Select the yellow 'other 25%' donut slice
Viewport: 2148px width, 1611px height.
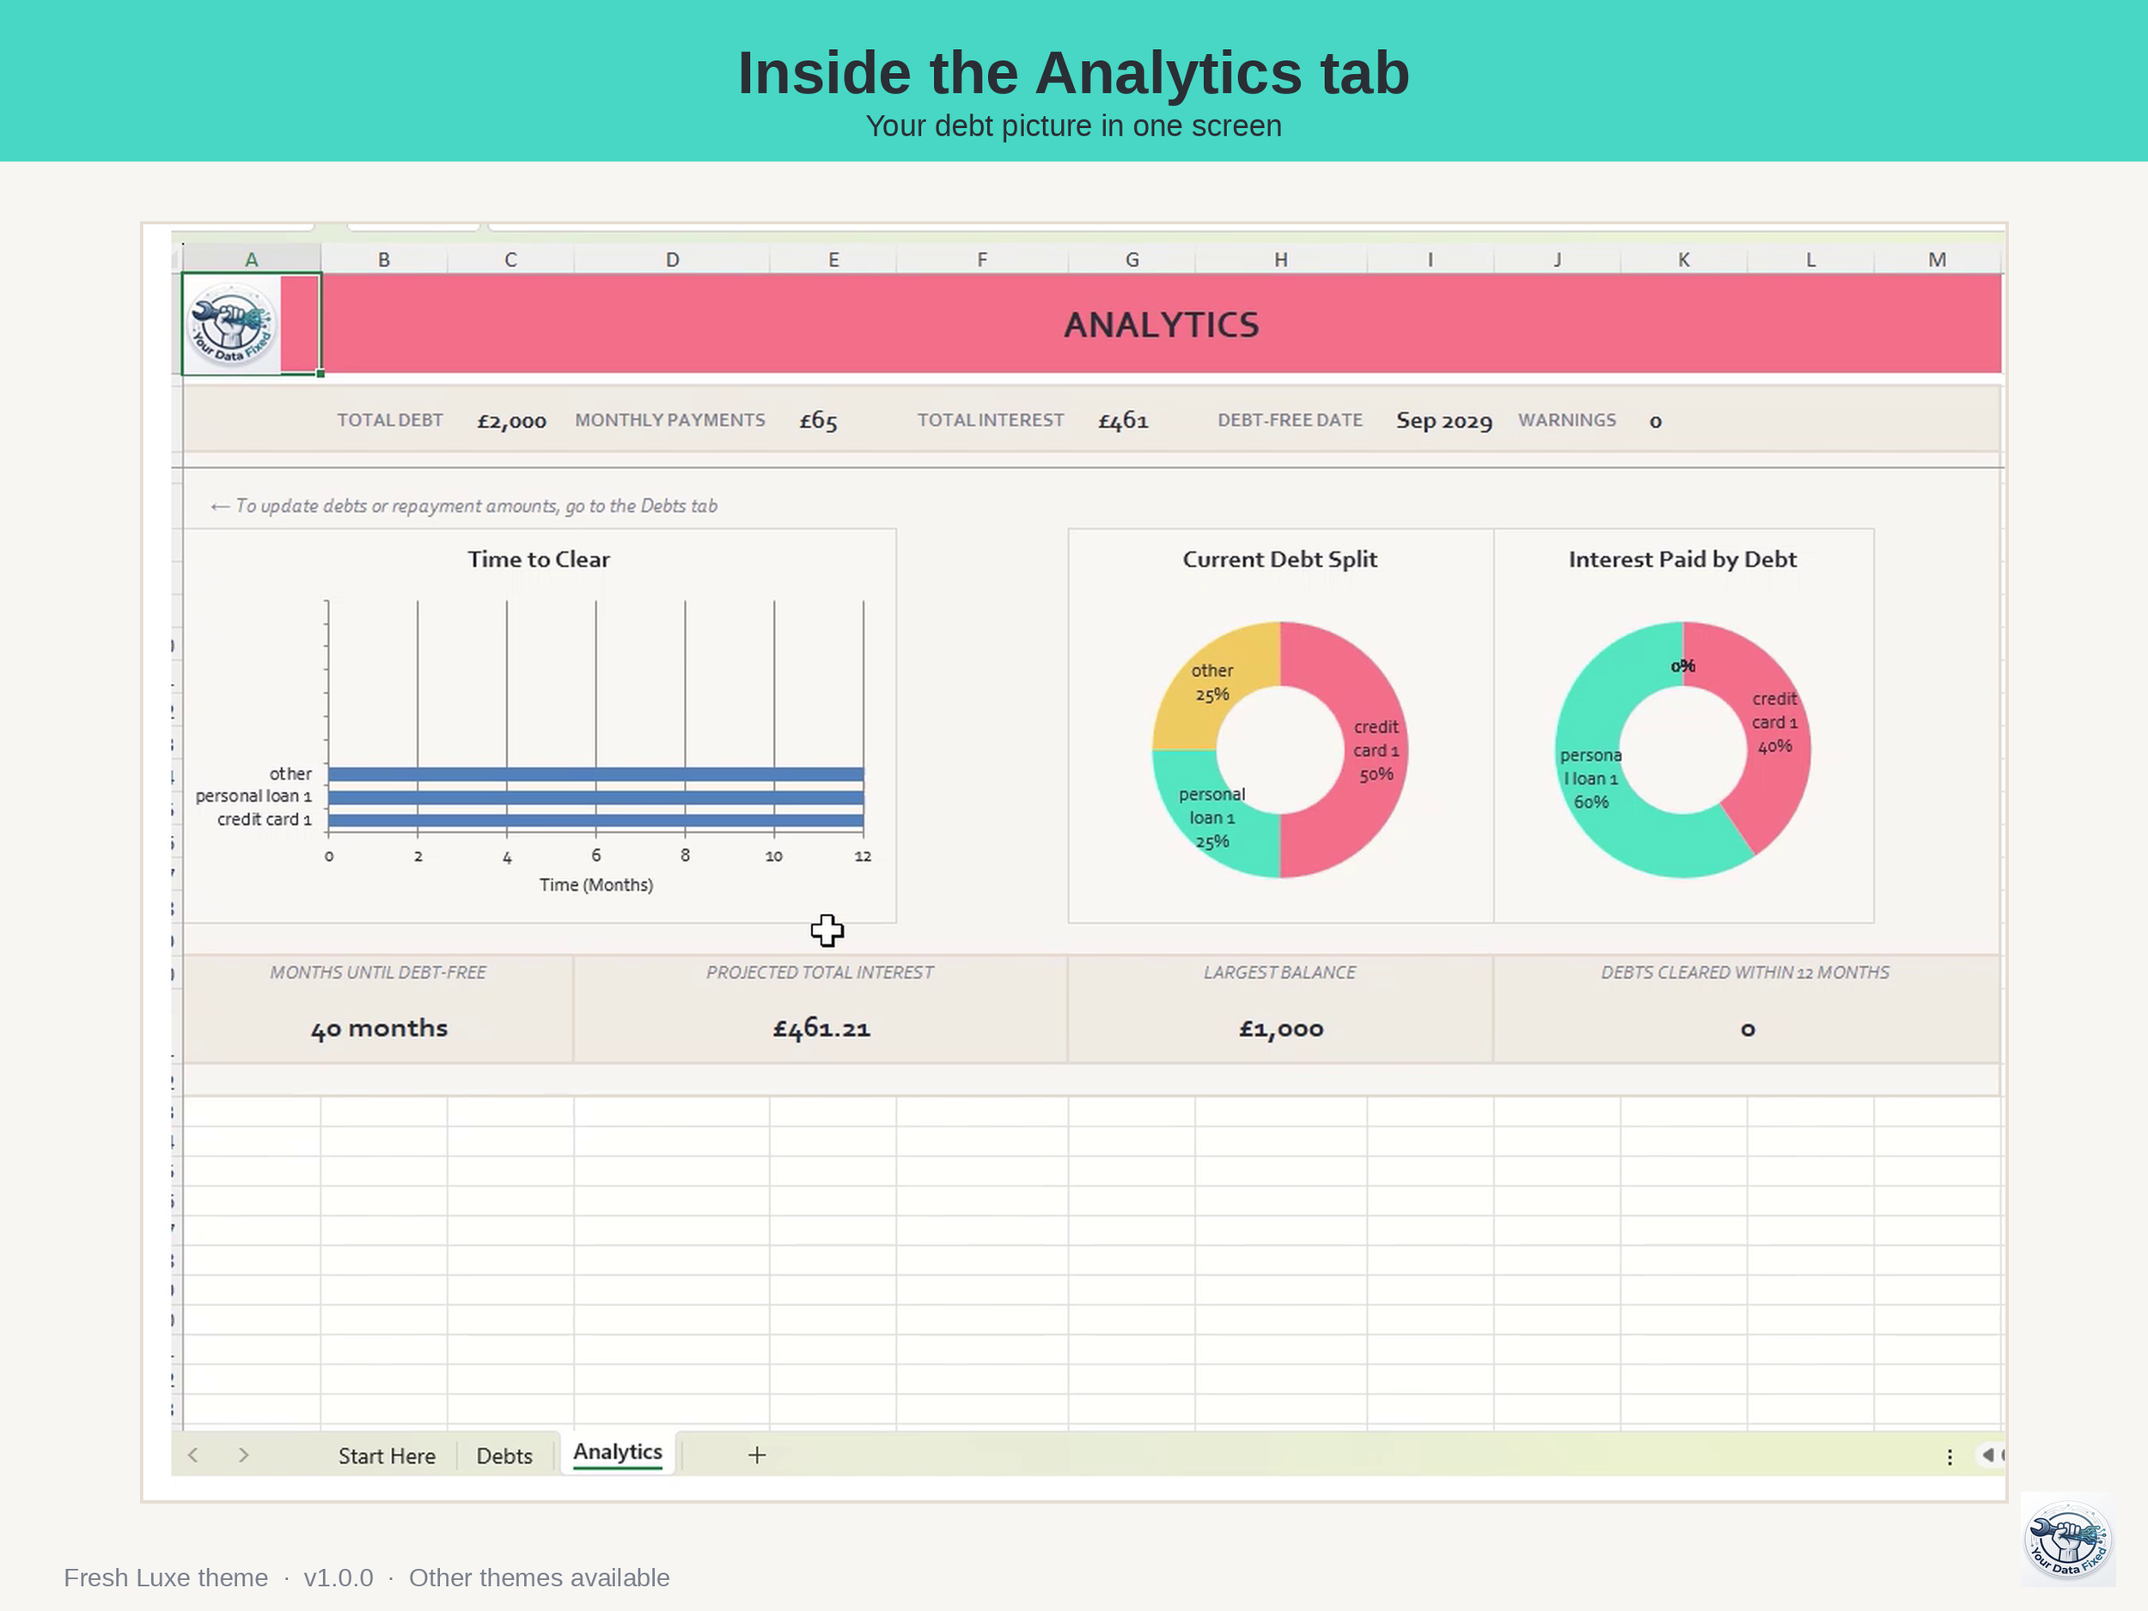pyautogui.click(x=1211, y=683)
